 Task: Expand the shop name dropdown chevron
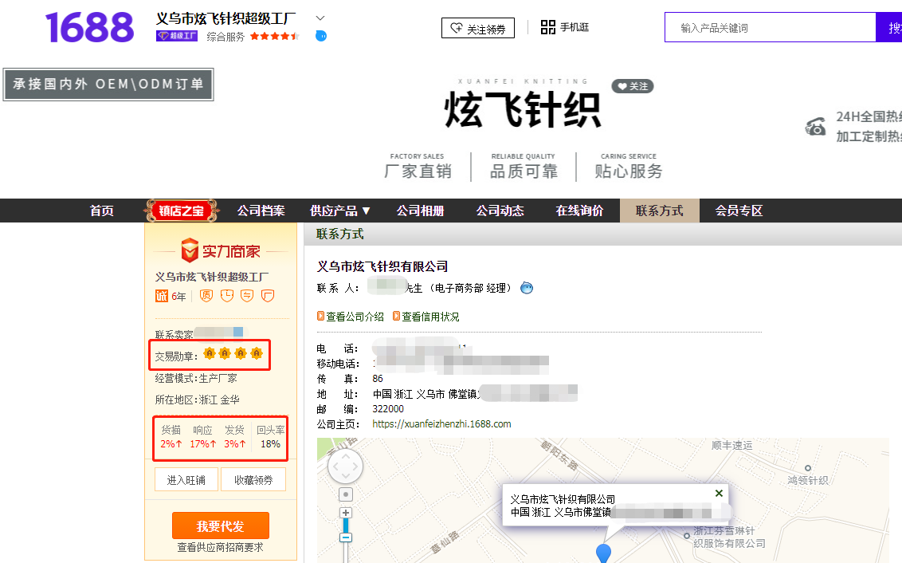click(x=320, y=18)
